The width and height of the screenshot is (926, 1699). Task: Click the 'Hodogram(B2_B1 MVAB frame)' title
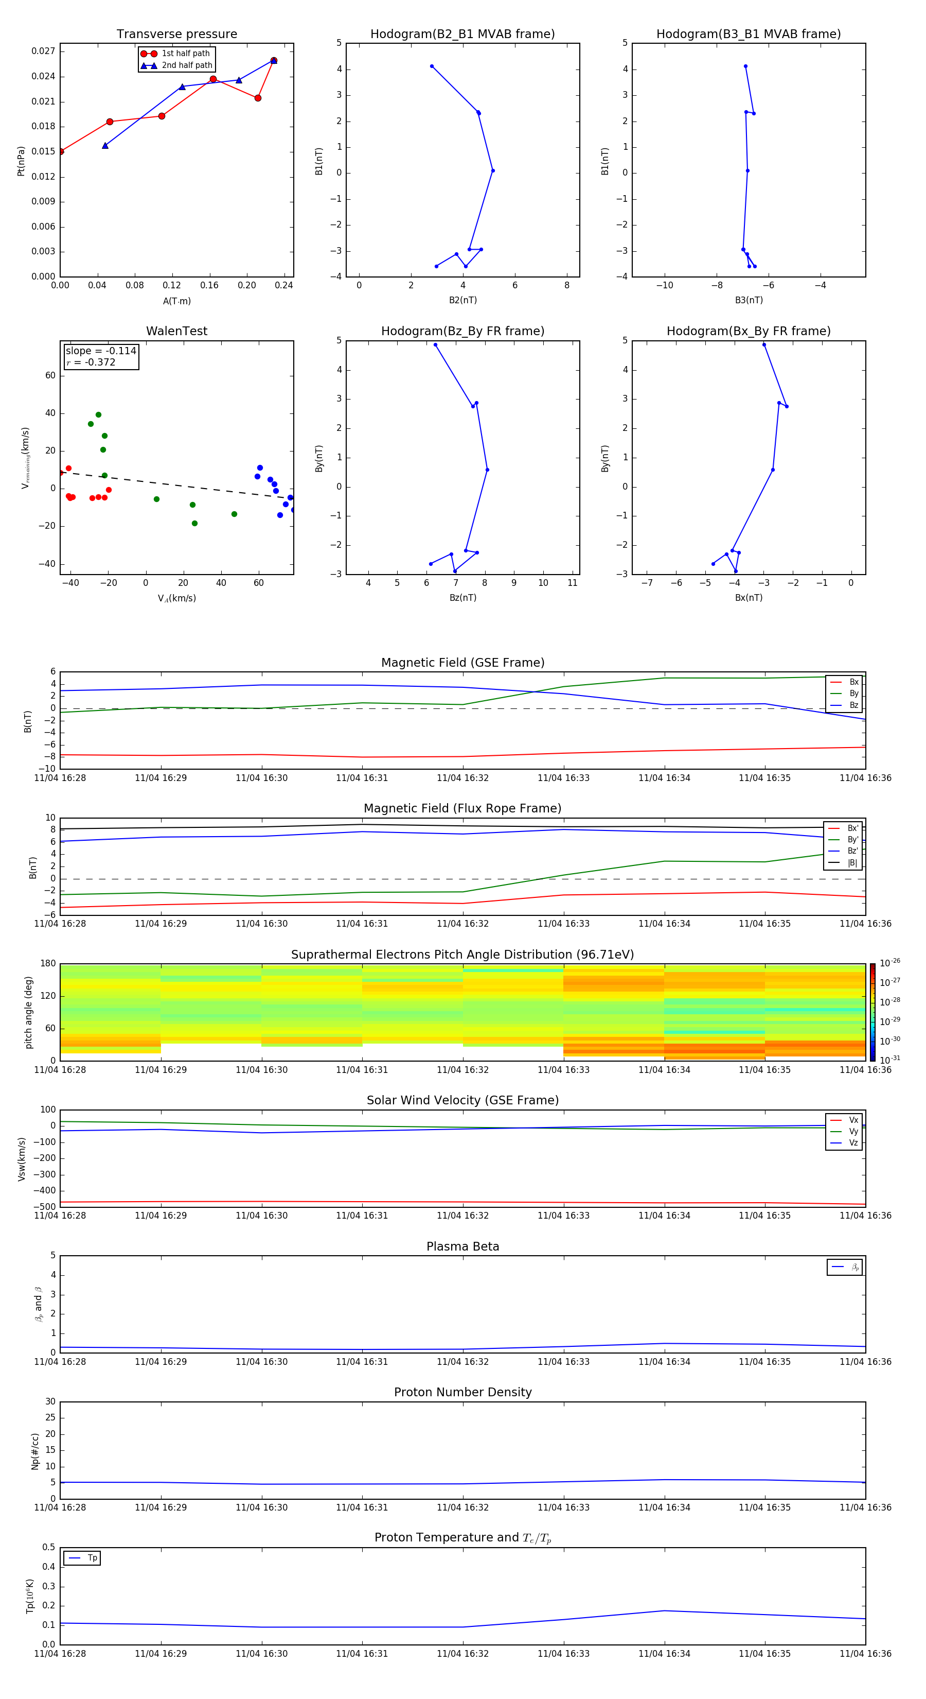point(462,34)
